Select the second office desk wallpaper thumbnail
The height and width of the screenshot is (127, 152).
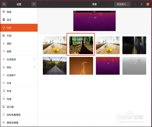[108, 45]
